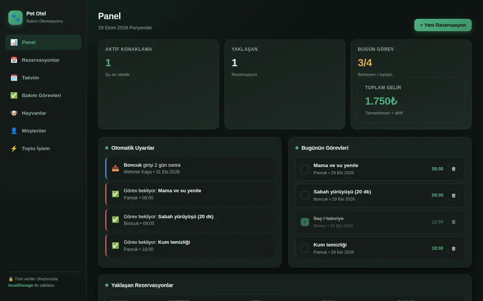This screenshot has height=301, width=483.
Task: Click the Müşteriler person icon
Action: pos(14,131)
